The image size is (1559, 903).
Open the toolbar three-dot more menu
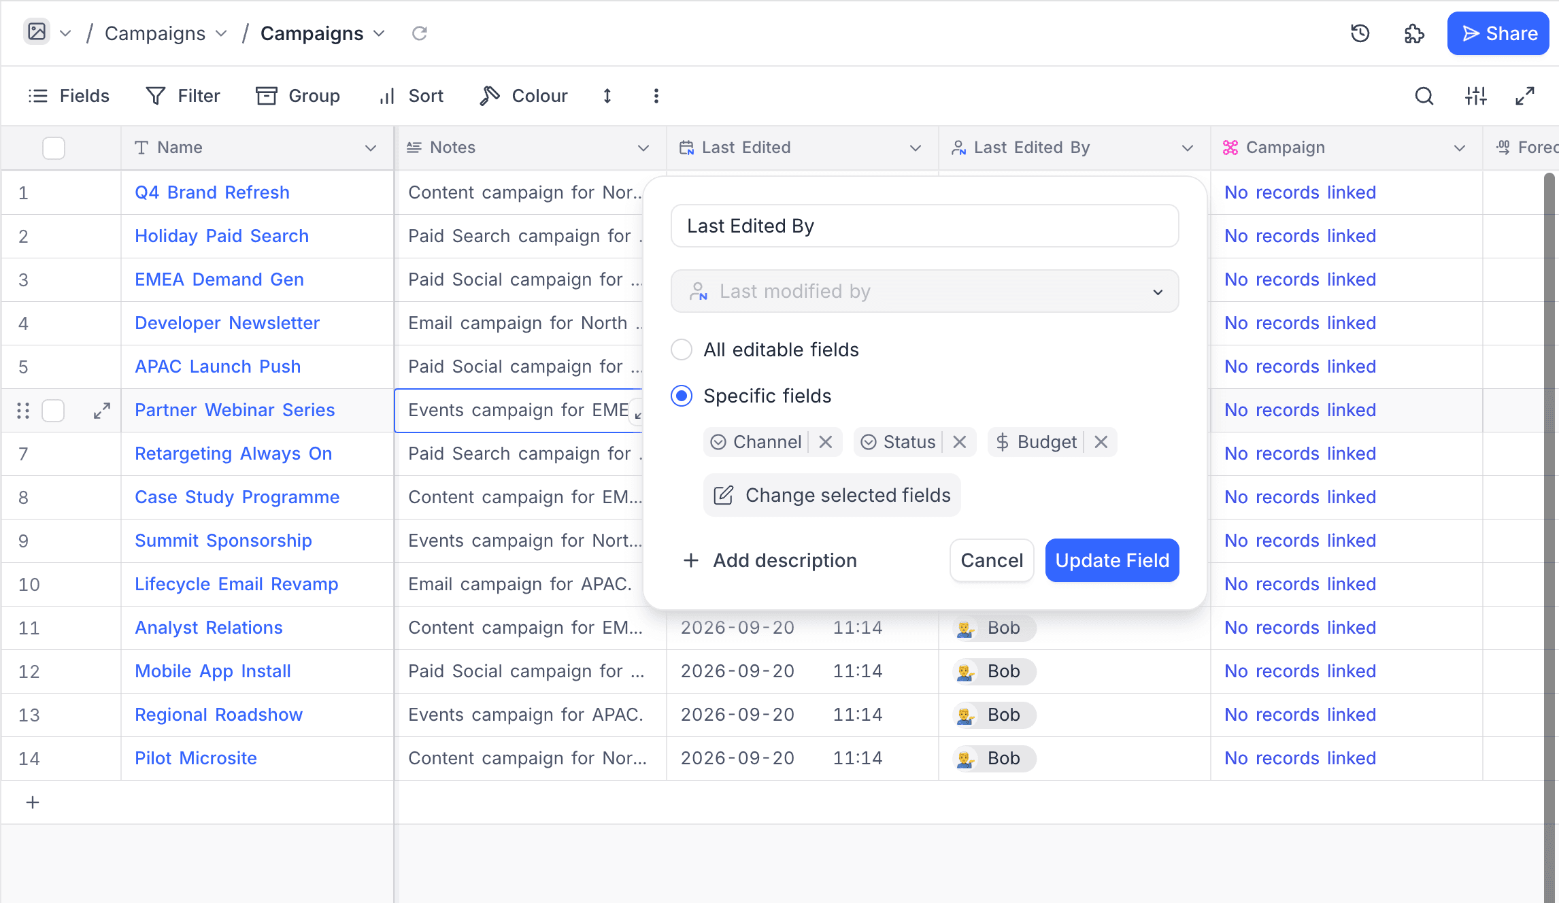tap(656, 96)
